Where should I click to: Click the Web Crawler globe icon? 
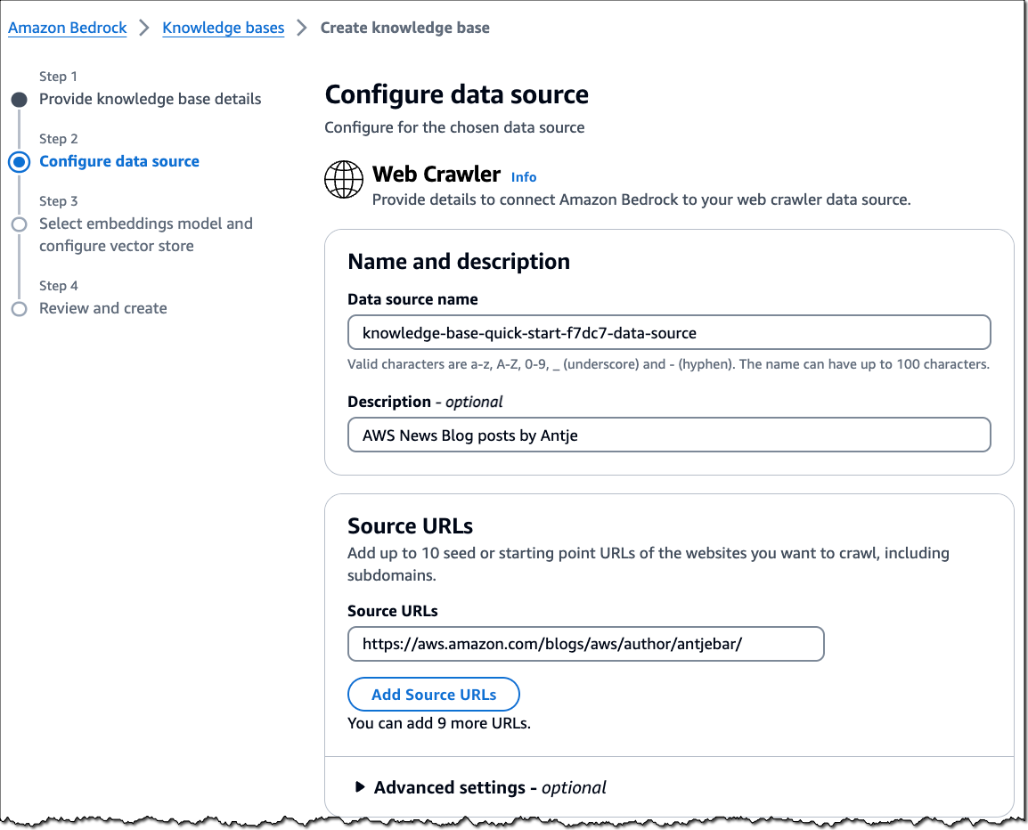pyautogui.click(x=344, y=179)
